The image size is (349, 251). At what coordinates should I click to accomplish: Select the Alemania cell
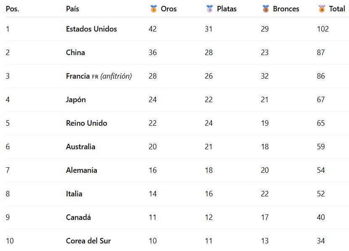(x=81, y=170)
